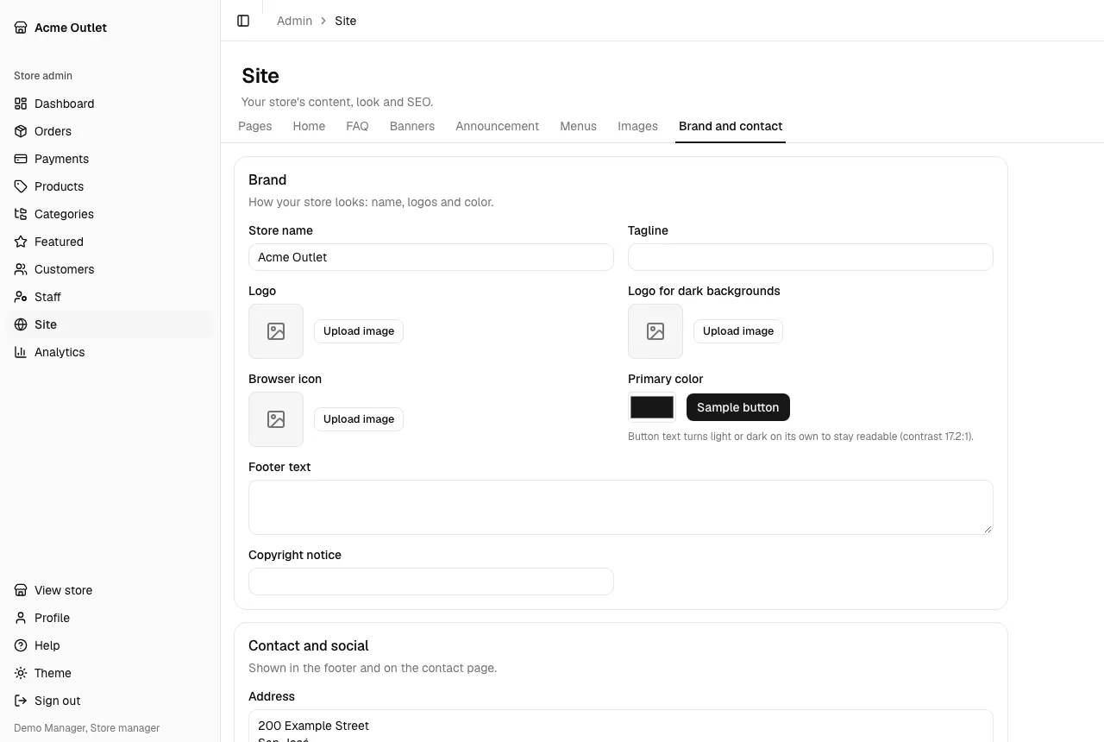Viewport: 1104px width, 742px height.
Task: Upload image for dark backgrounds logo
Action: tap(738, 331)
